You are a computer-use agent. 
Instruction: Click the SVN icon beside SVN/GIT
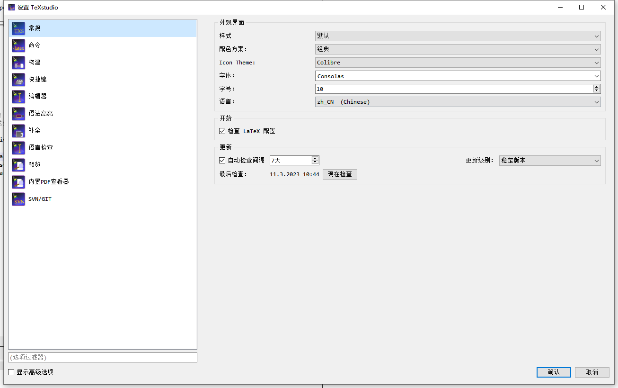(x=18, y=199)
